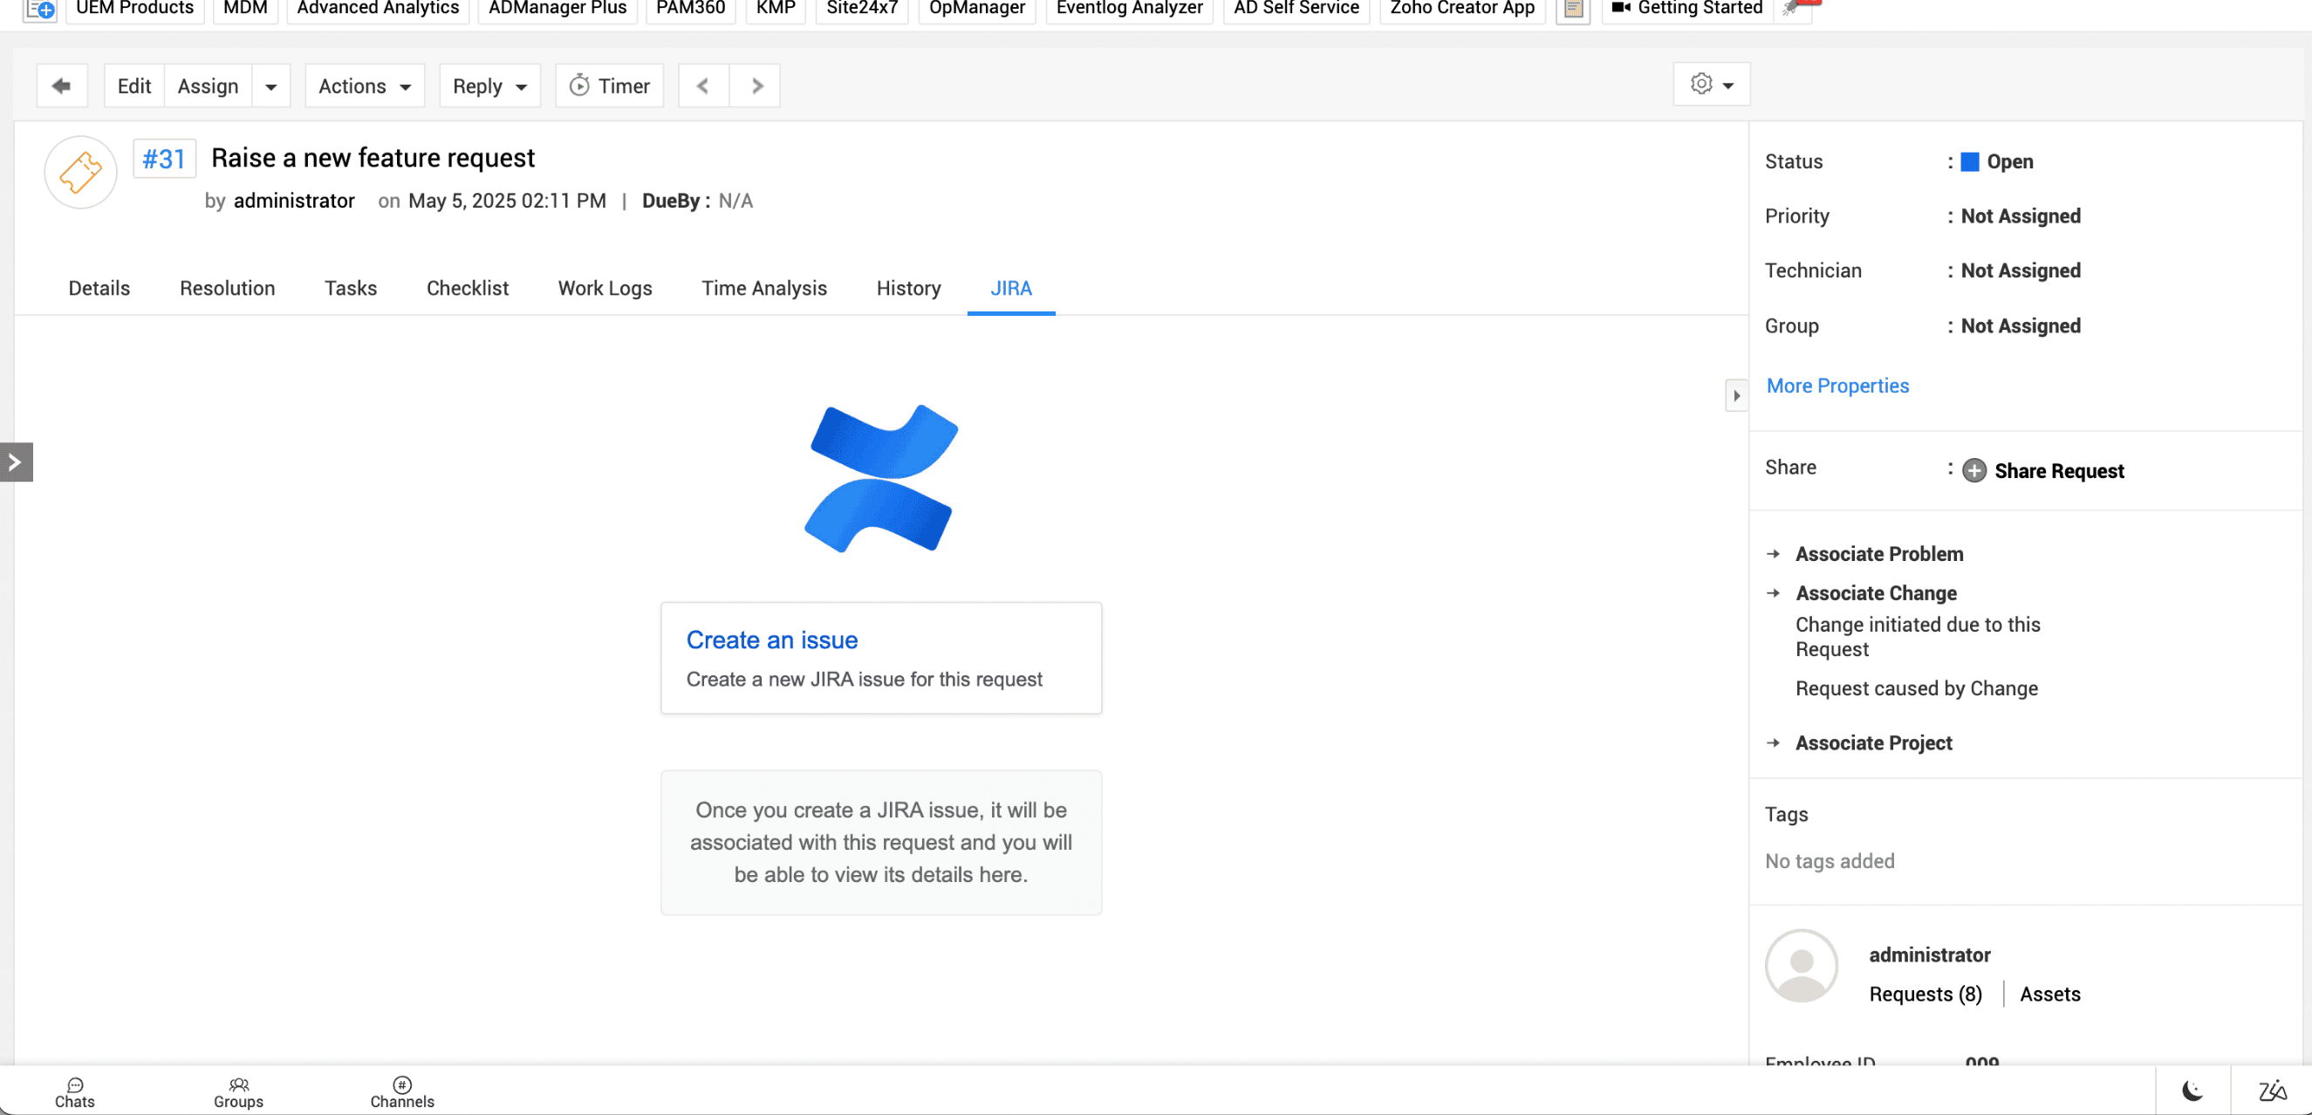Image resolution: width=2312 pixels, height=1115 pixels.
Task: Click the administrator avatar image
Action: (x=1802, y=966)
